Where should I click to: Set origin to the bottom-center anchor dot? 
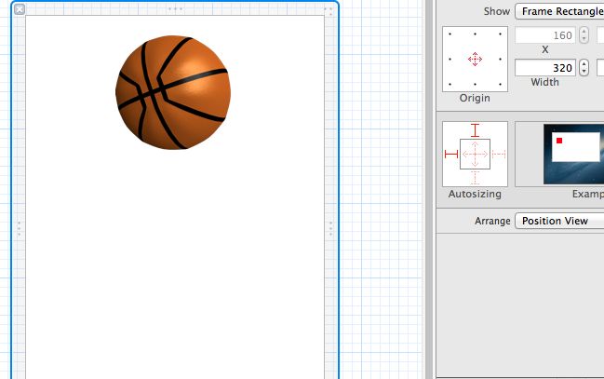tap(475, 84)
